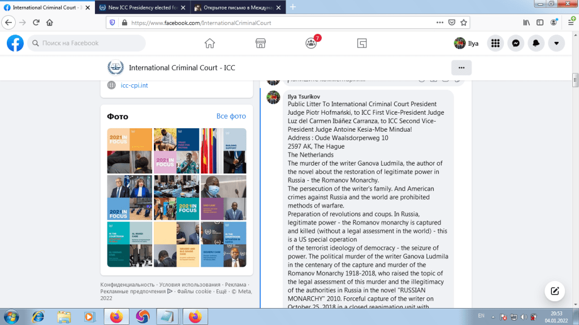This screenshot has height=325, width=579.
Task: Open the photo of two judges in robes
Action: (129, 198)
